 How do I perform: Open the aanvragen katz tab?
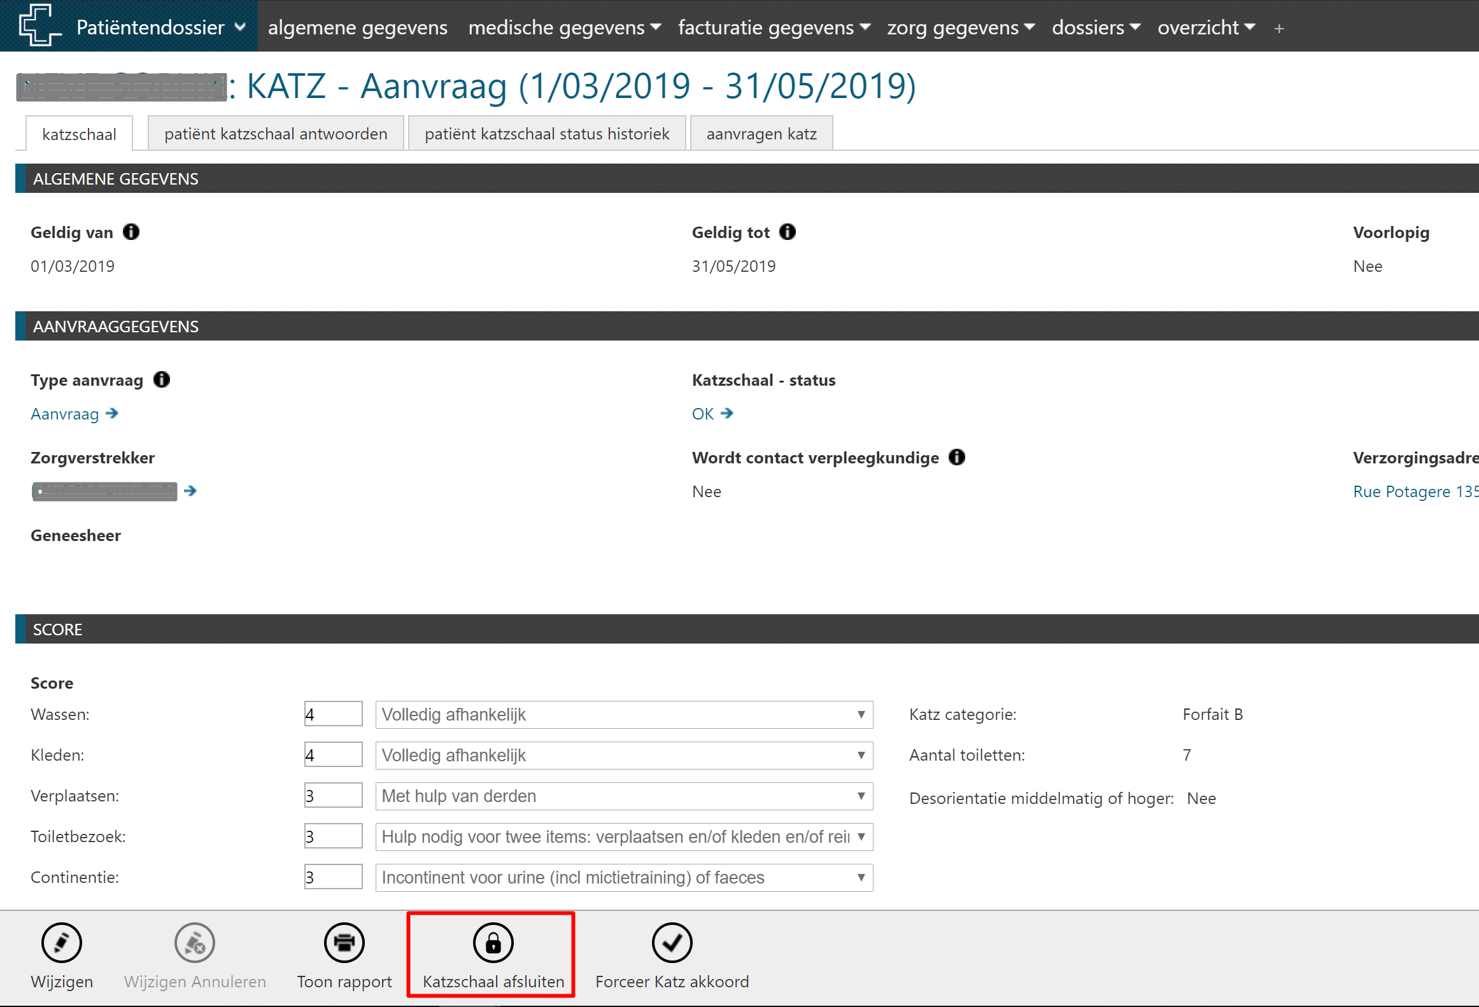[x=761, y=134]
